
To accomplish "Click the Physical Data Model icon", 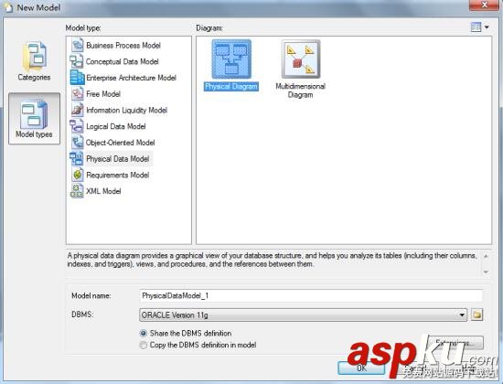I will [77, 159].
